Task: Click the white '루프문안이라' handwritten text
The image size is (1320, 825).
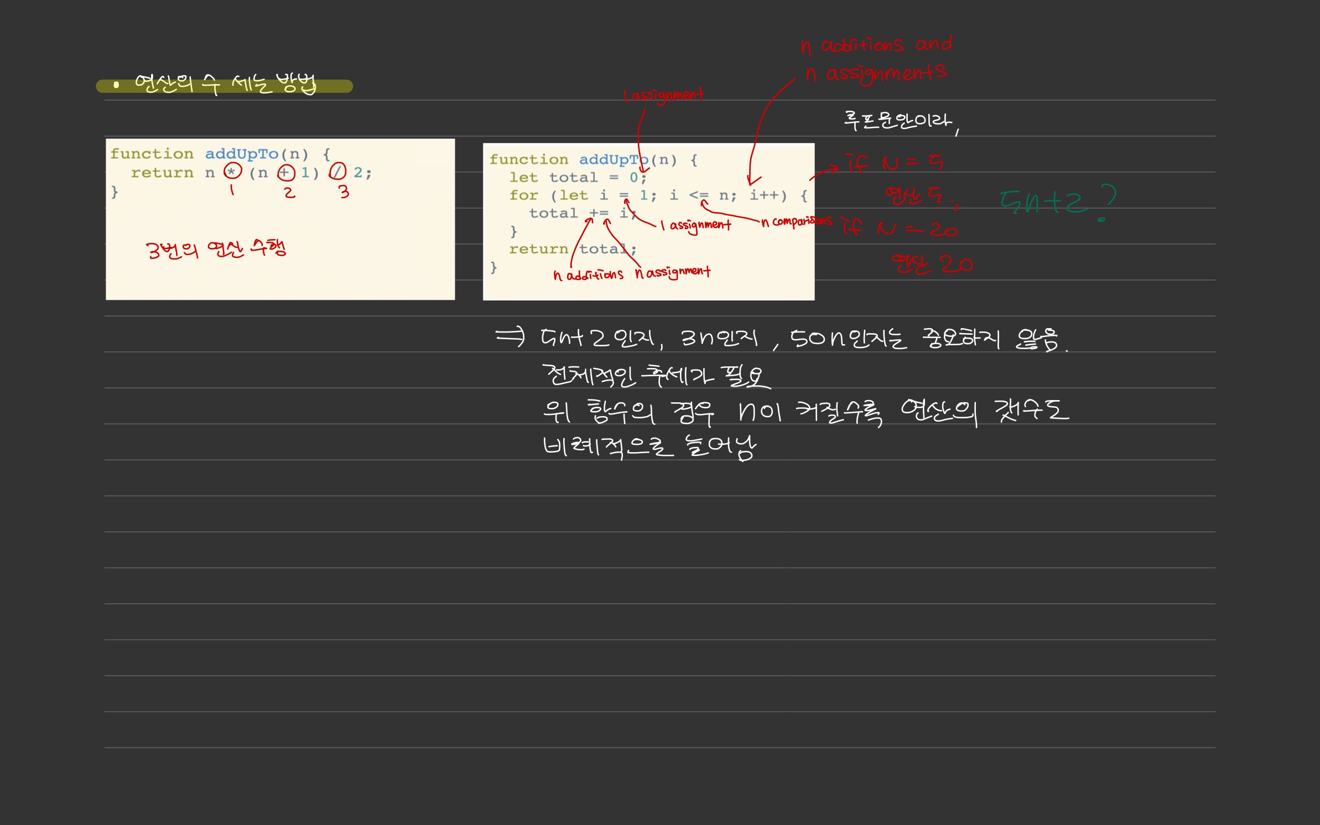Action: point(898,120)
